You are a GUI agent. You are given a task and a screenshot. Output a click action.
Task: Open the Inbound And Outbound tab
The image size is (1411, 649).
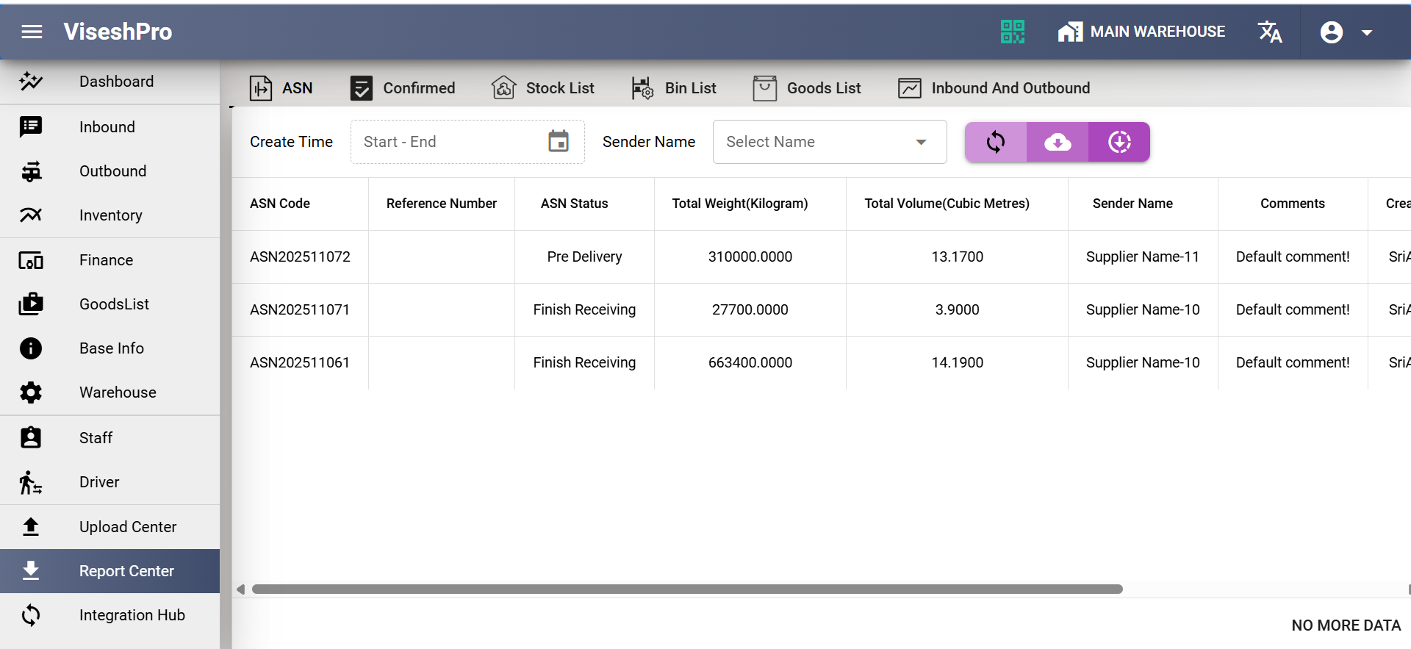click(994, 88)
